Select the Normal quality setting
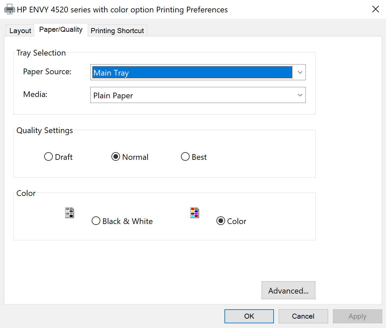386x328 pixels. coord(116,156)
